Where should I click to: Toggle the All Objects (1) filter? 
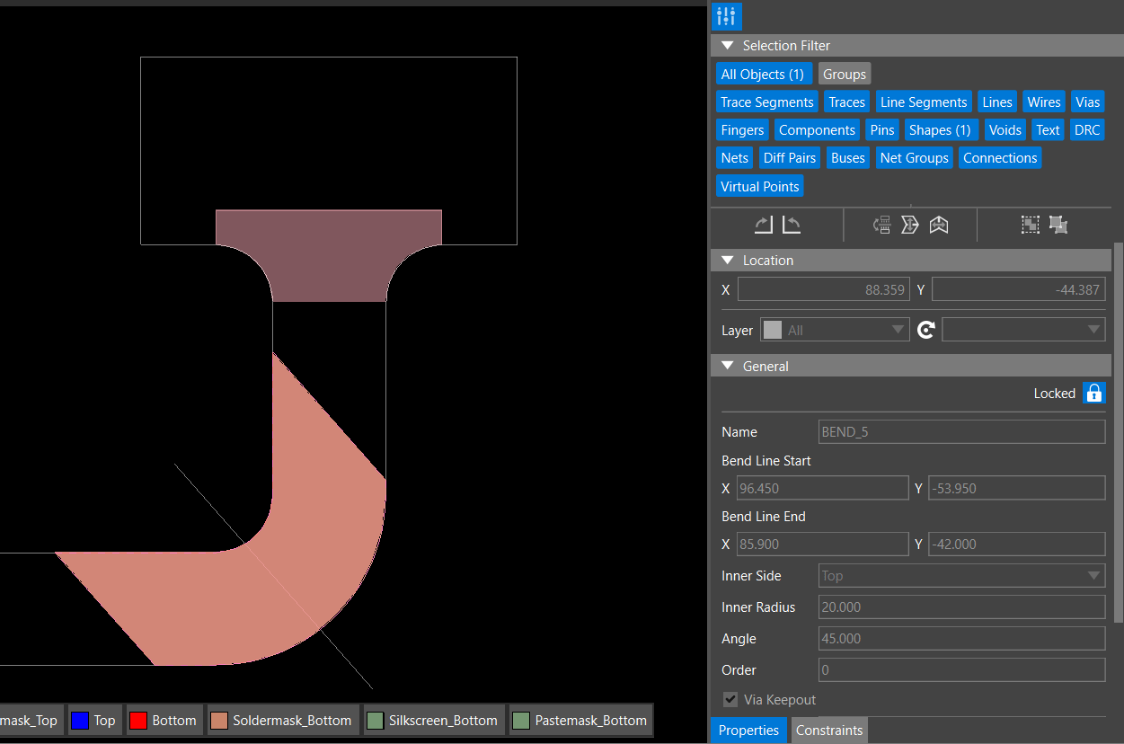point(764,74)
